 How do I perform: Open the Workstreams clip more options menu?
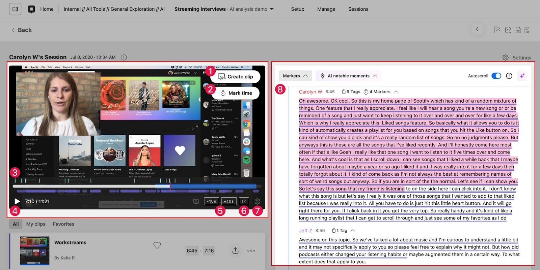pyautogui.click(x=251, y=251)
